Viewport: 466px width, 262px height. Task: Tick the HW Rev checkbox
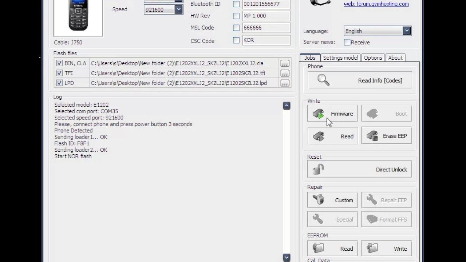tap(236, 16)
